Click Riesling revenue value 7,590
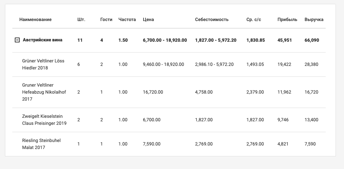 [311, 144]
